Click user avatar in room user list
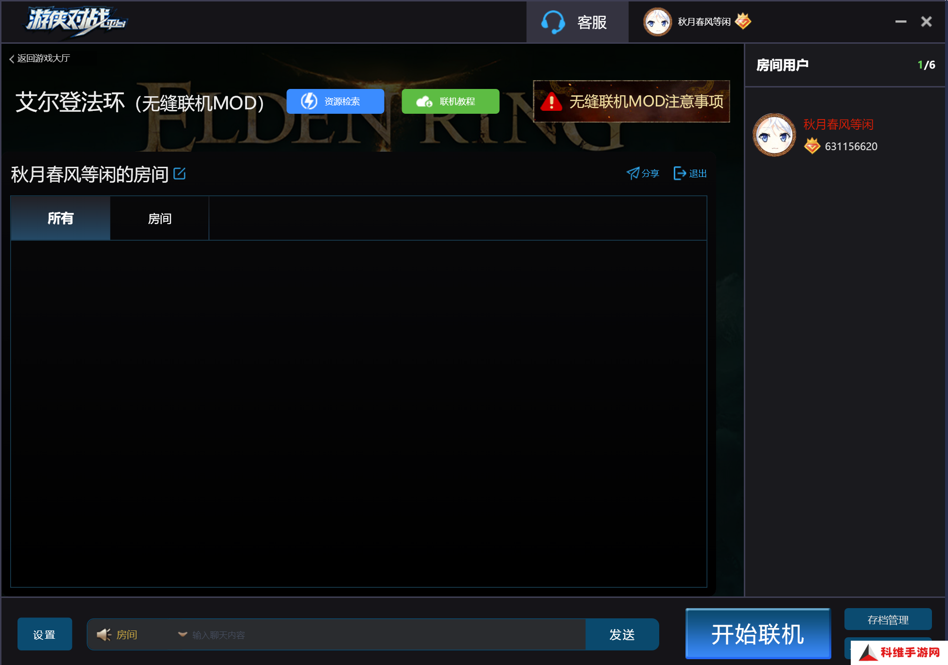 tap(774, 135)
